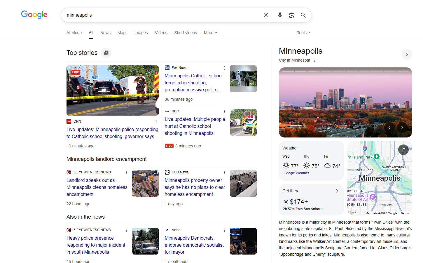Open the CBS News encampment thumbnail
The width and height of the screenshot is (423, 263).
(x=243, y=183)
